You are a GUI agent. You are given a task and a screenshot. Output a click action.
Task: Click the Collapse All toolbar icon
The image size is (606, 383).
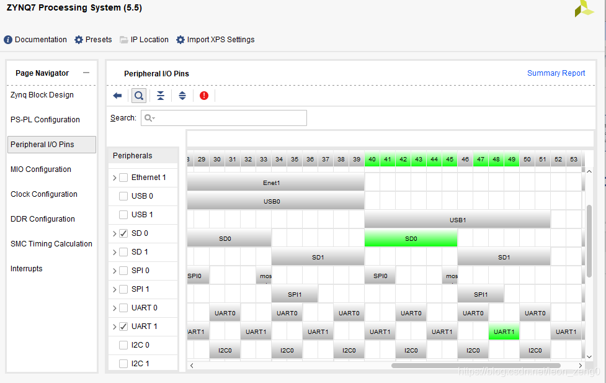161,96
